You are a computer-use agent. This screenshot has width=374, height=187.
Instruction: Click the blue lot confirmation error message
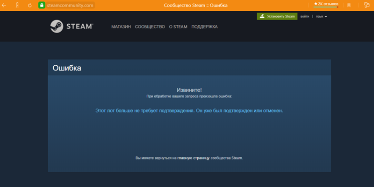(x=189, y=111)
